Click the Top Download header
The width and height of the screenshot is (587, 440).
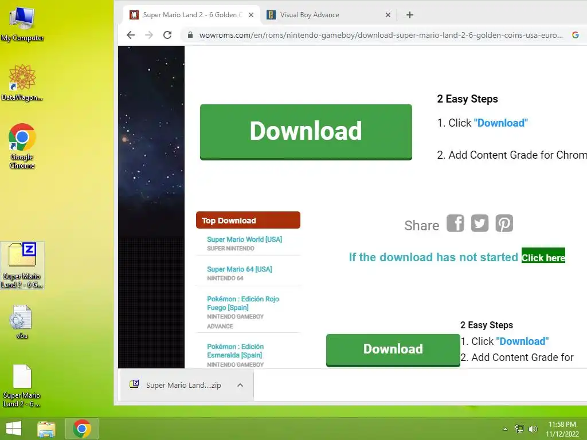tap(248, 220)
